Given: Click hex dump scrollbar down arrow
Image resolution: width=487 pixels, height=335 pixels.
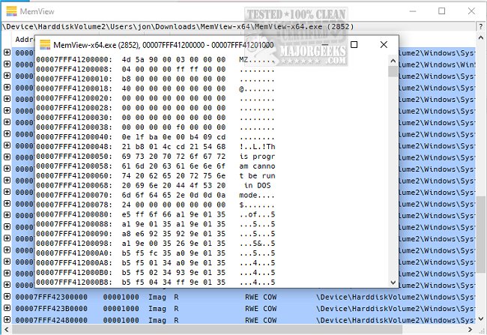Looking at the screenshot, I should [393, 283].
